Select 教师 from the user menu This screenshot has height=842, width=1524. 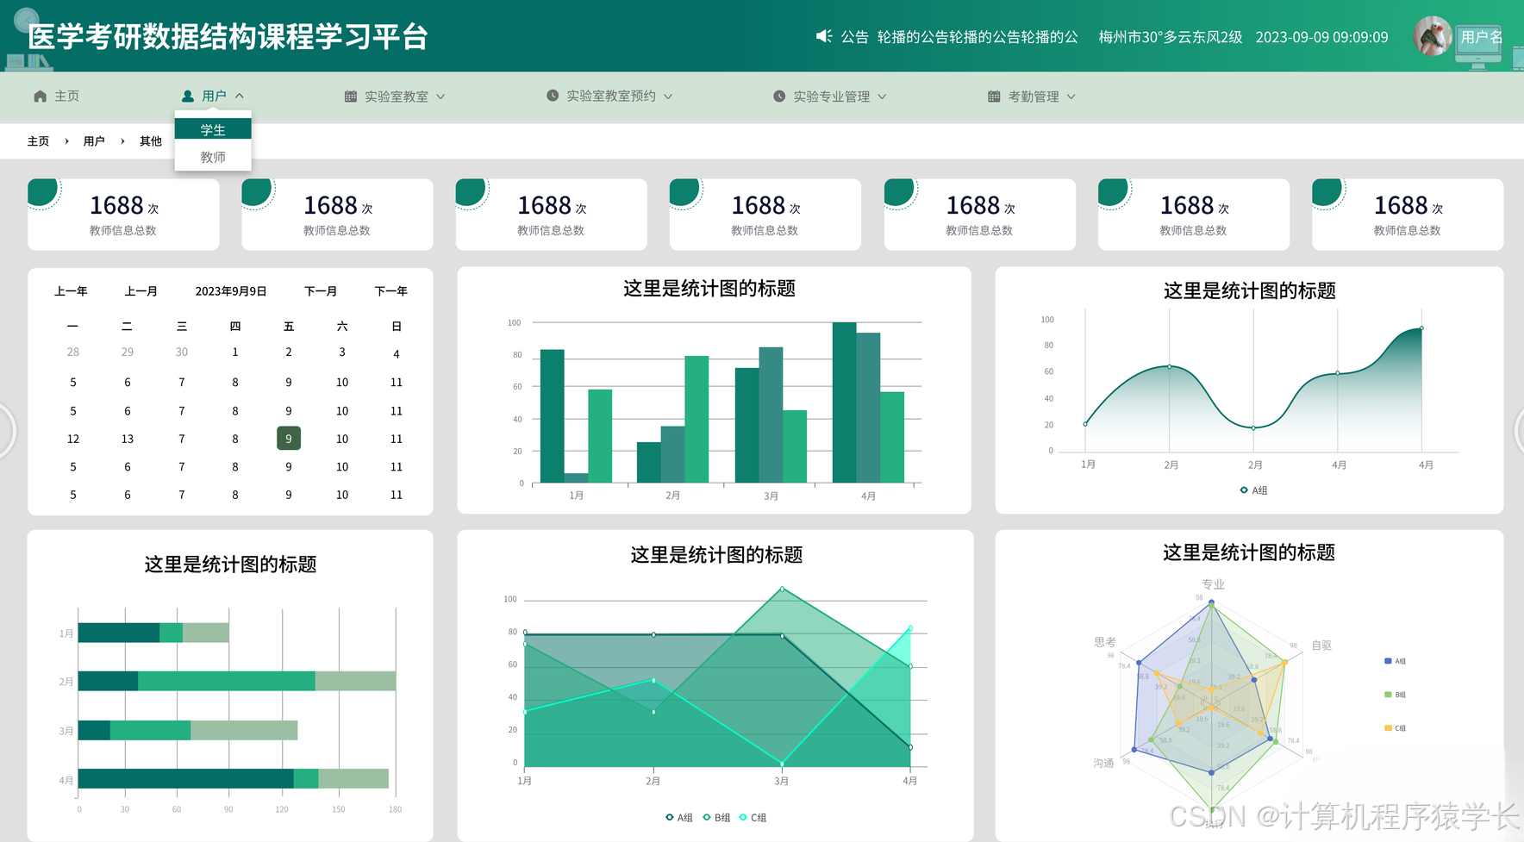[213, 156]
